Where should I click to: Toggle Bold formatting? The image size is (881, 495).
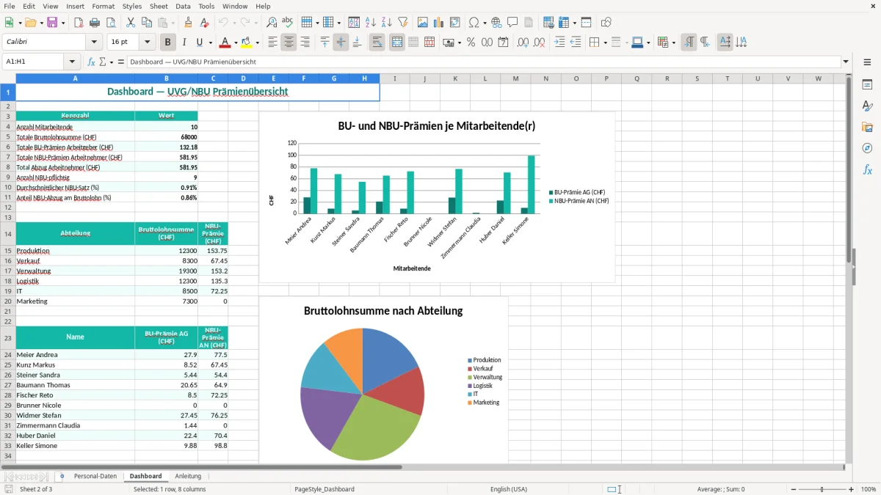168,43
